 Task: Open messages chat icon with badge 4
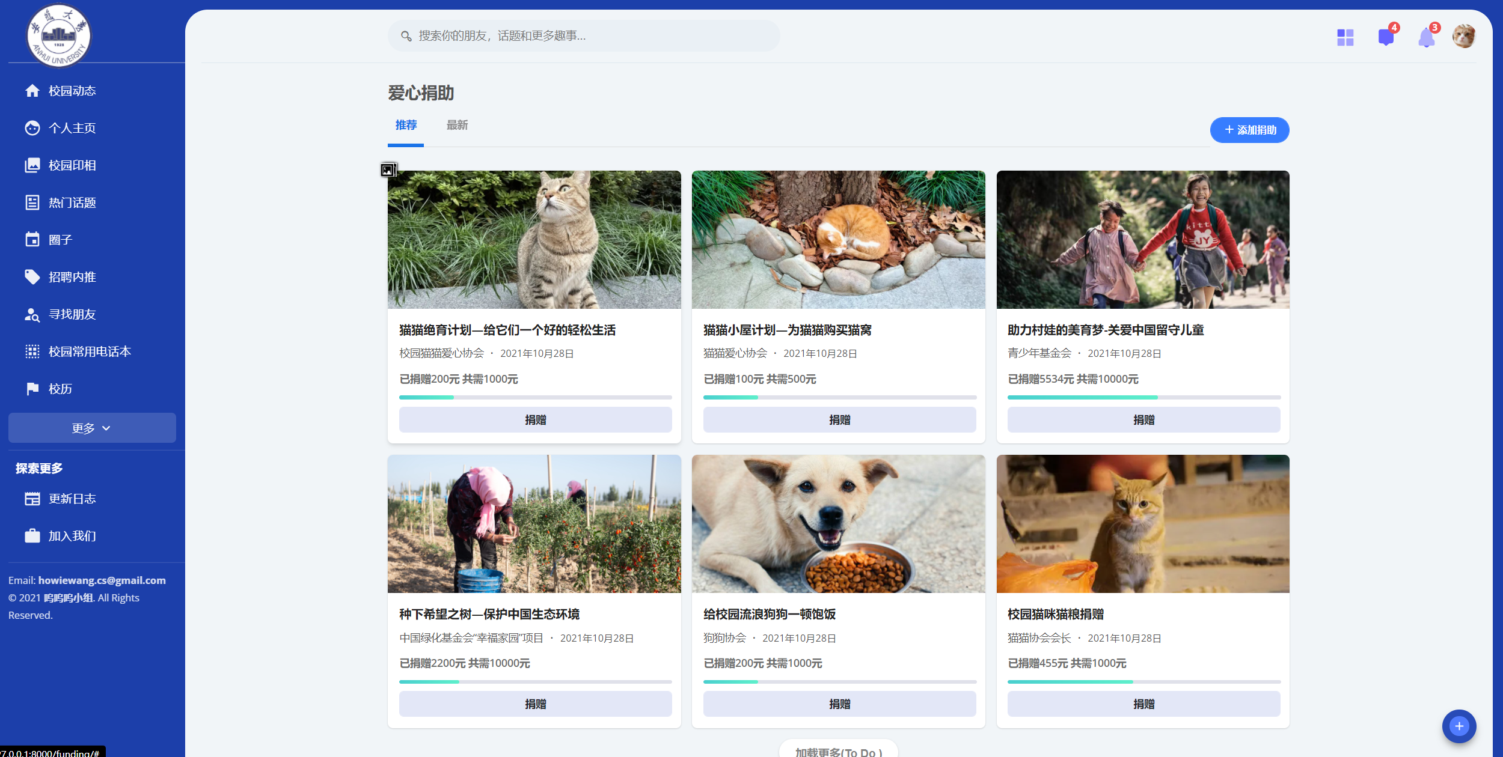[x=1386, y=37]
